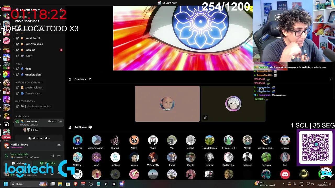This screenshot has height=188, width=335.
Task: Select the speaker tile with white-haired anime avatar
Action: [x=233, y=104]
